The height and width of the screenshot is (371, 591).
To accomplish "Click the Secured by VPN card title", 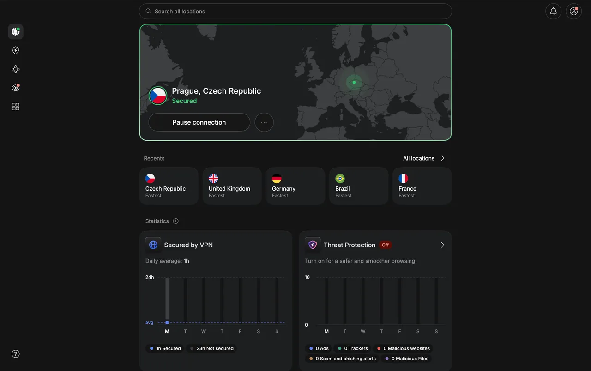I will [x=188, y=245].
